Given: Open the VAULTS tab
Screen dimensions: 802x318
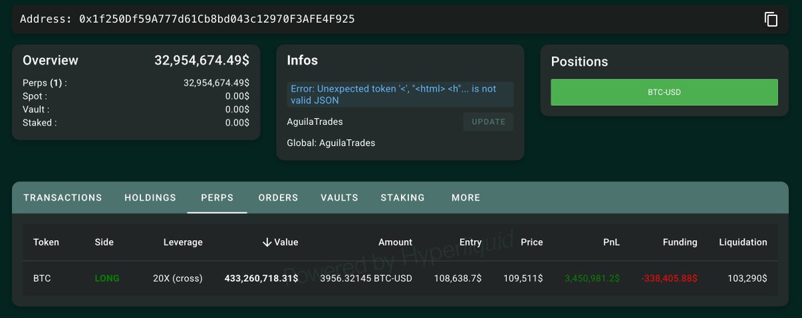Looking at the screenshot, I should click(340, 197).
